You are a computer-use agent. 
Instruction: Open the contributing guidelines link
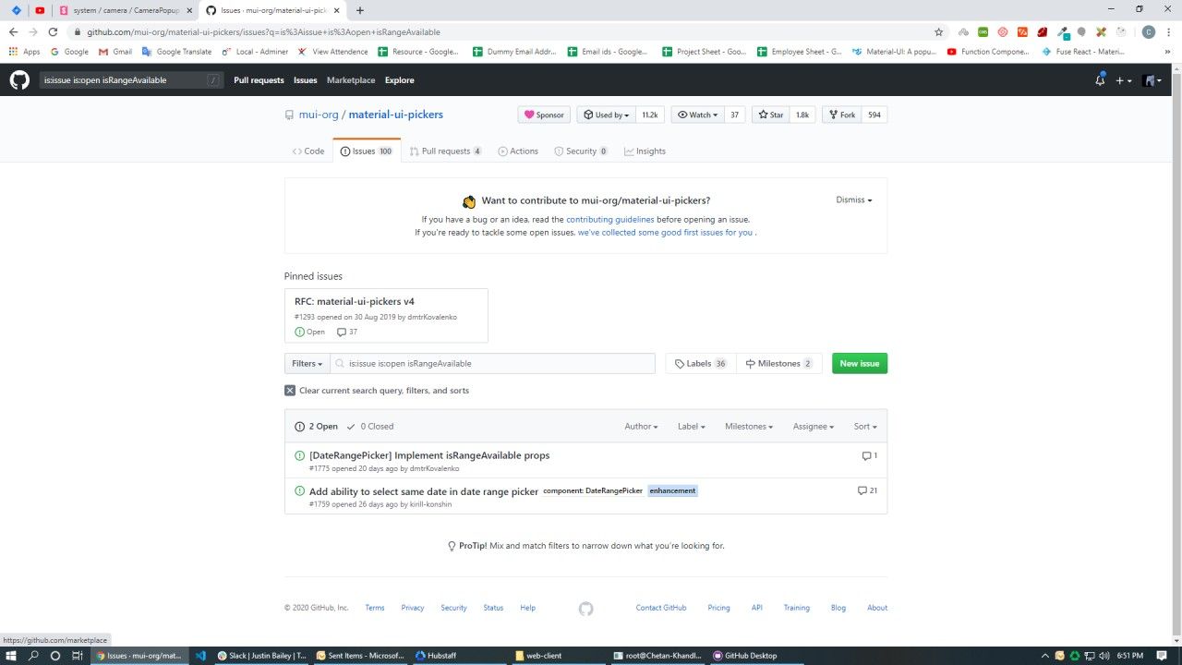609,220
